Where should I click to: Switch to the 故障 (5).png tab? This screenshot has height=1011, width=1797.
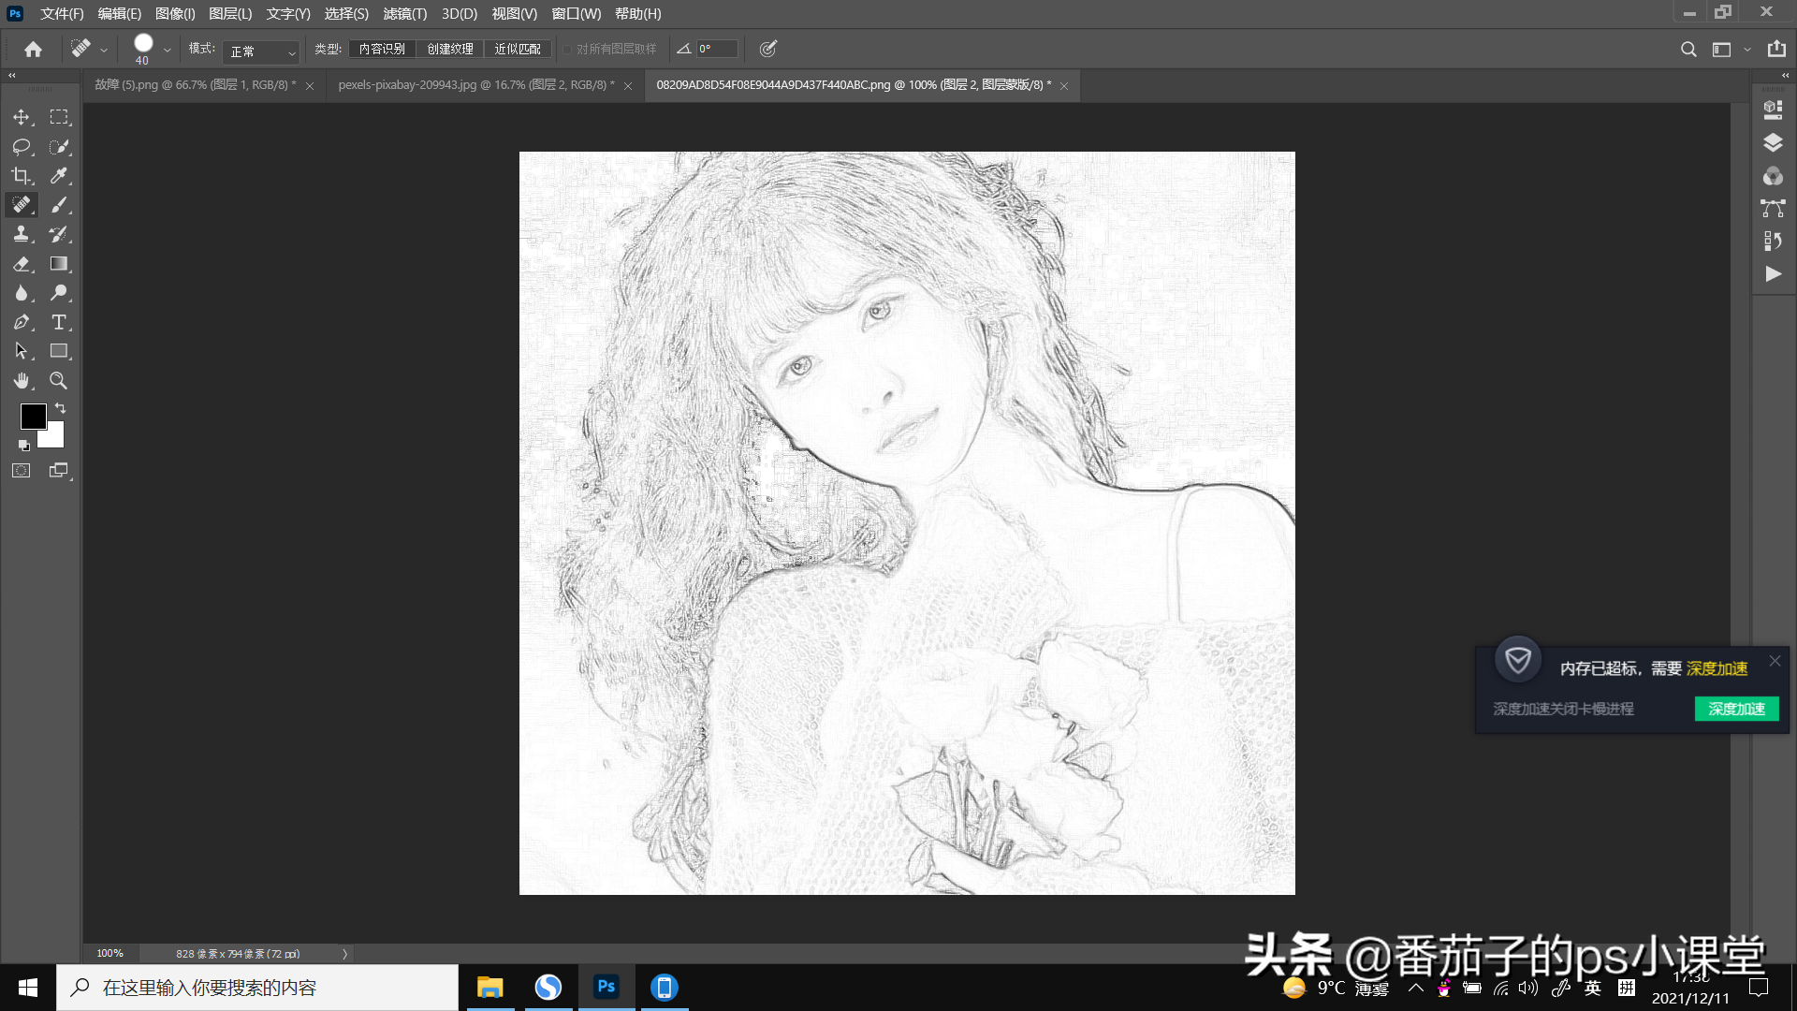click(195, 85)
